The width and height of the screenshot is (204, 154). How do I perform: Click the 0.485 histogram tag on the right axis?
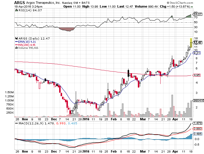198,134
